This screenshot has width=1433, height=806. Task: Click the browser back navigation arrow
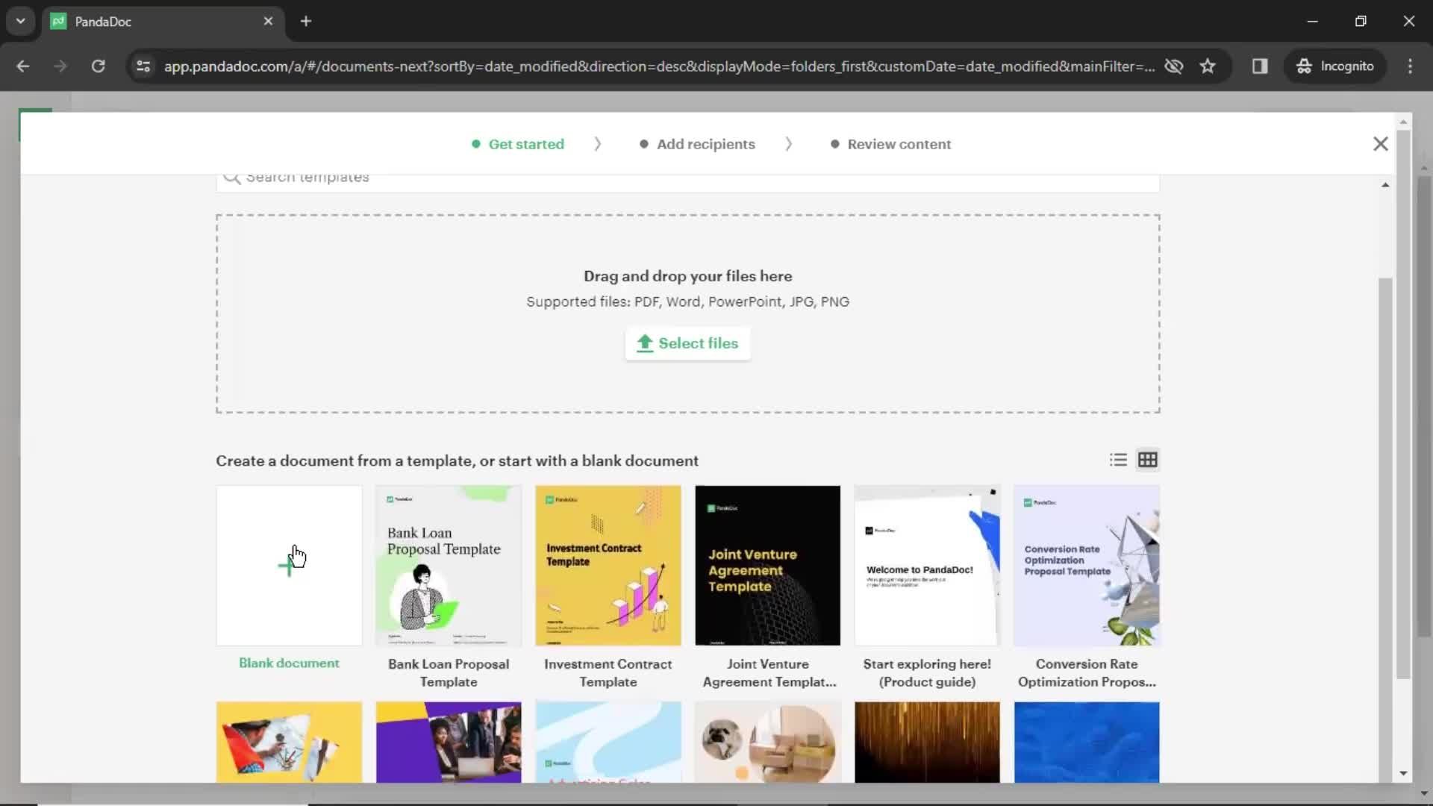click(x=22, y=66)
